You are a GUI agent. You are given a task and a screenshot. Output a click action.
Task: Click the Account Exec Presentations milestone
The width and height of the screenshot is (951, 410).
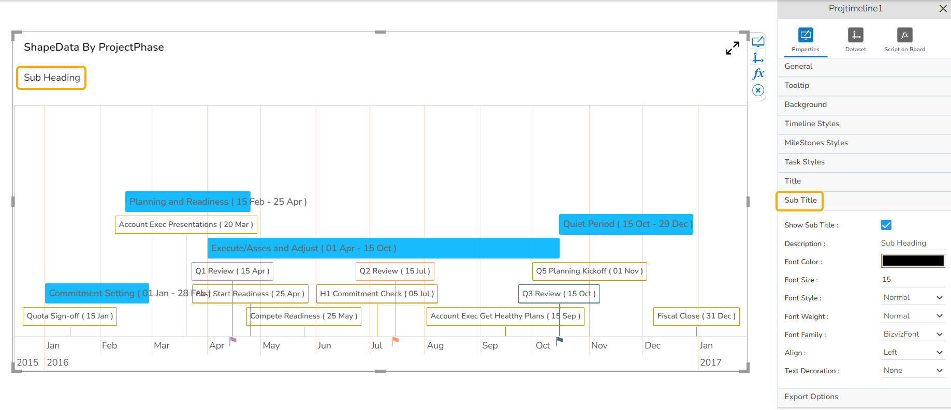[186, 225]
